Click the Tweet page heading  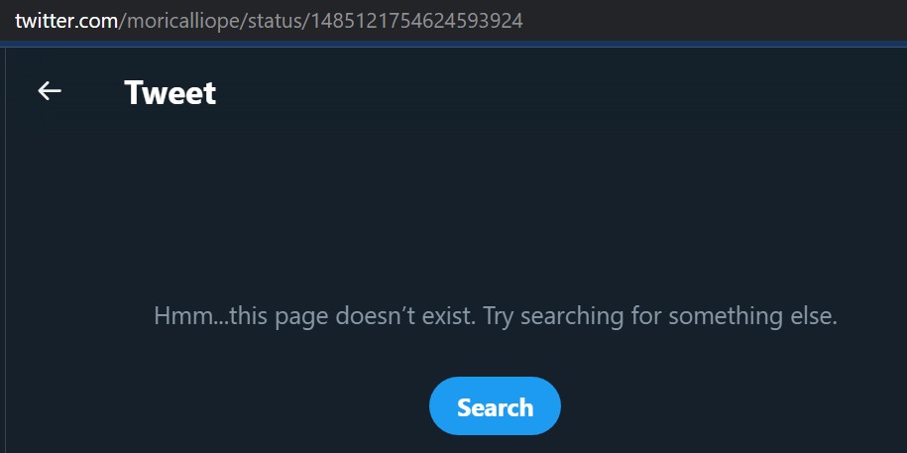(170, 92)
